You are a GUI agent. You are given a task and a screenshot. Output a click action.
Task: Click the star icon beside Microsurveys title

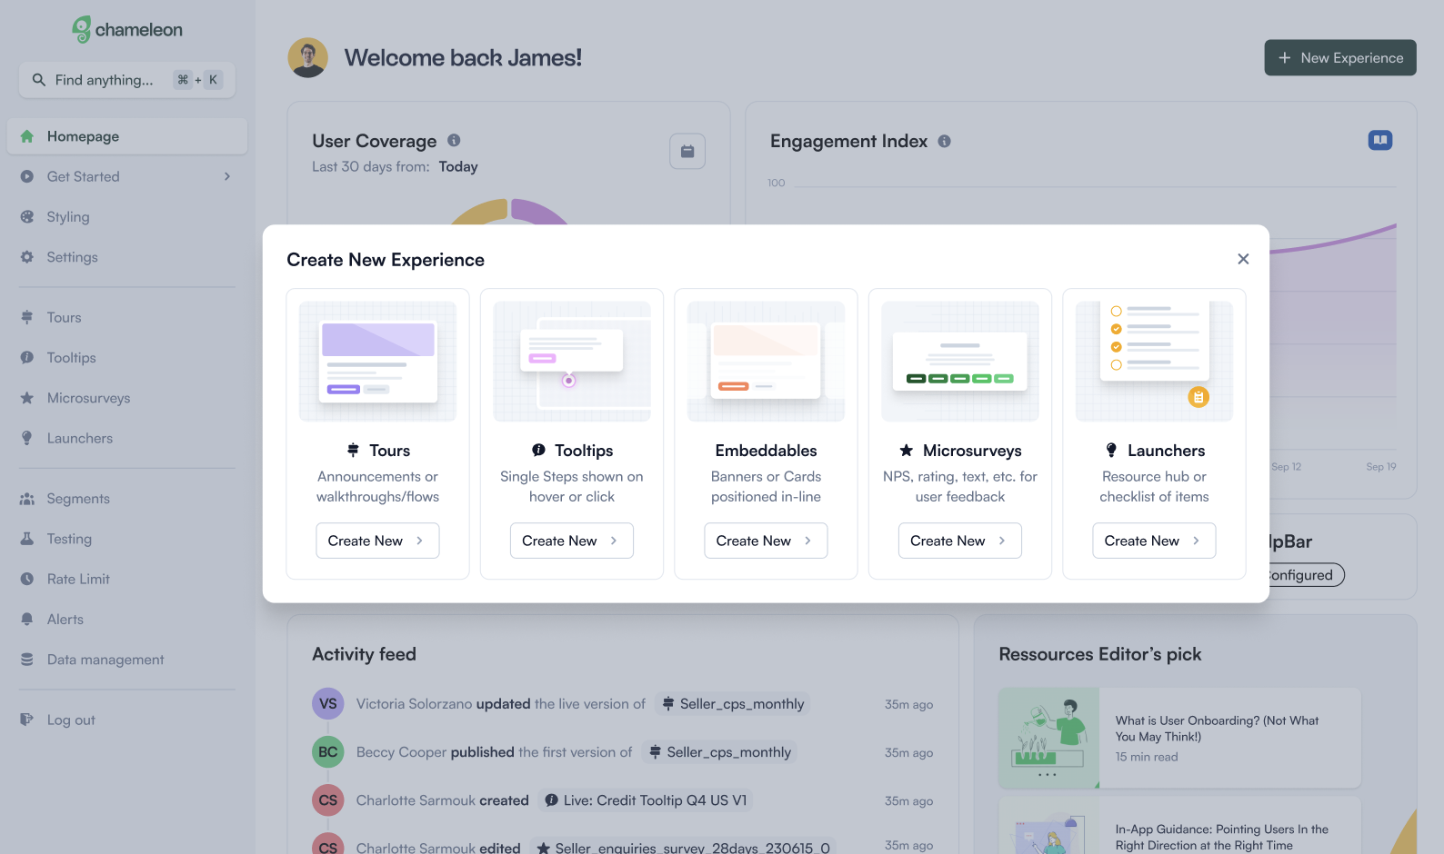click(907, 450)
